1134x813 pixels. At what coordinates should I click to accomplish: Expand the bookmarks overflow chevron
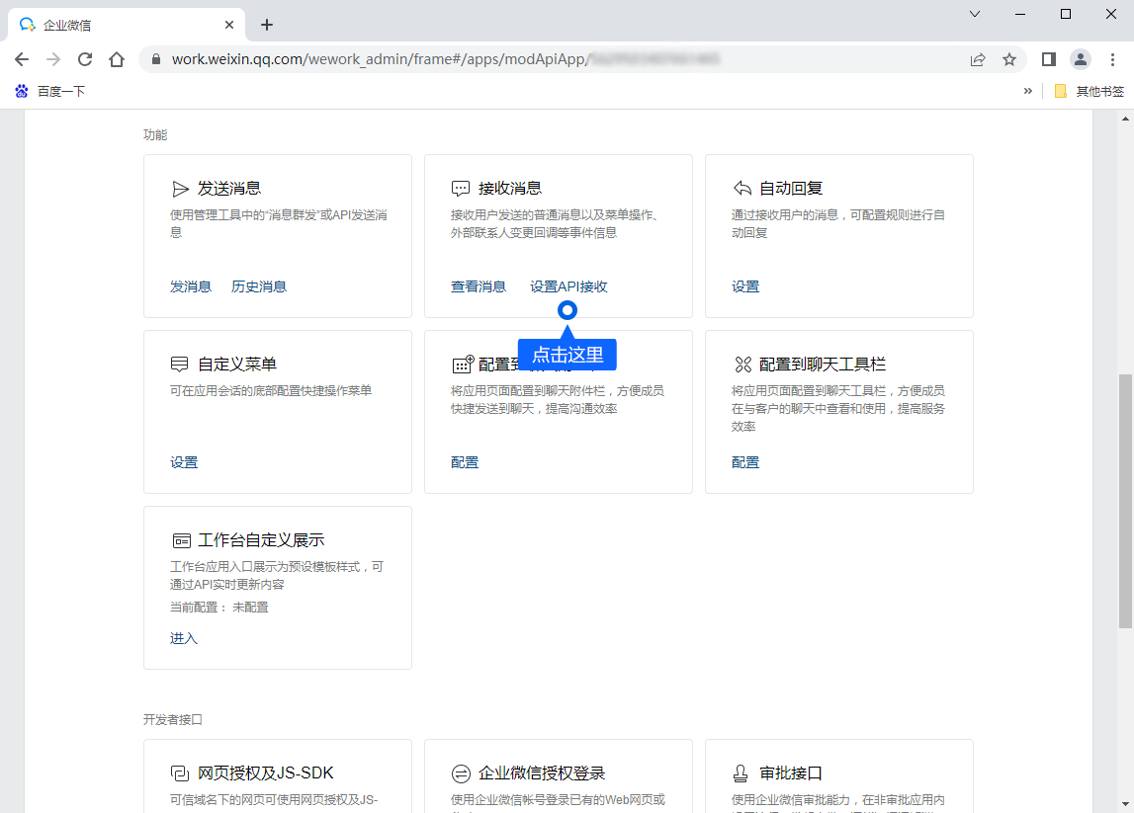click(1027, 91)
